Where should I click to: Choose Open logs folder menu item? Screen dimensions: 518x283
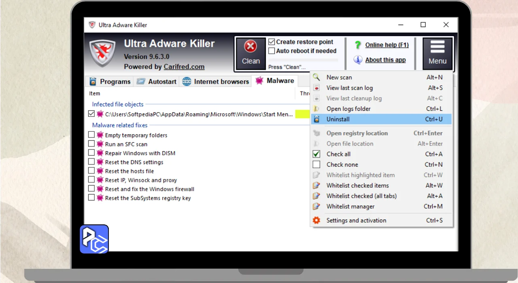381,109
